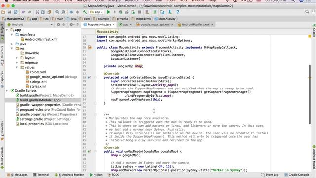
Task: Click the Redo arrow icon
Action: pos(30,12)
